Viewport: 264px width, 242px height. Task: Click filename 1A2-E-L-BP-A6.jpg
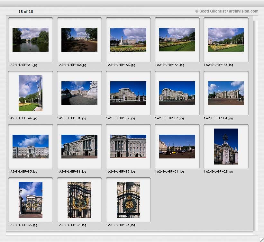(23, 118)
